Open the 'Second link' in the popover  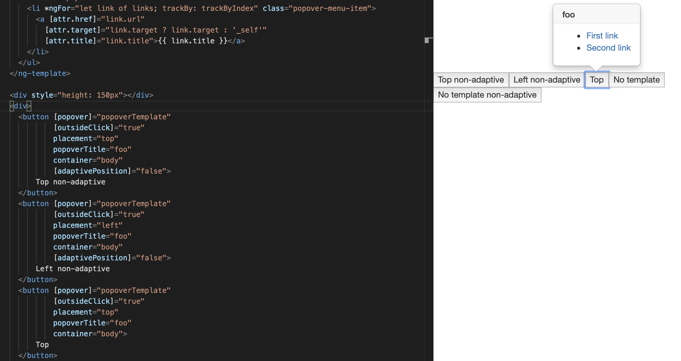pyautogui.click(x=609, y=48)
